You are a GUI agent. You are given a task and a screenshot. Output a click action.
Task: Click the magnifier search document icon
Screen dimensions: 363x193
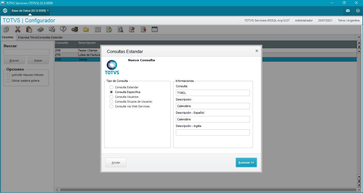tap(120, 29)
